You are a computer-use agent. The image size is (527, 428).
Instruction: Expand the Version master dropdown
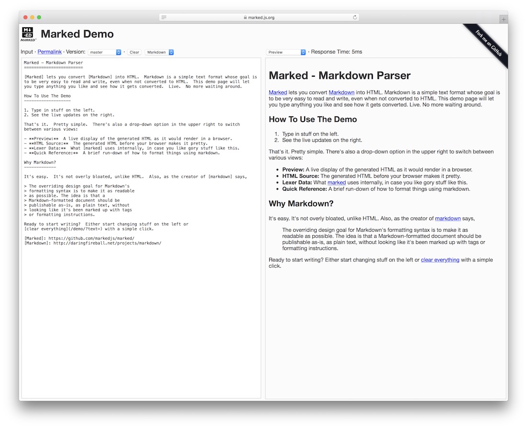104,52
